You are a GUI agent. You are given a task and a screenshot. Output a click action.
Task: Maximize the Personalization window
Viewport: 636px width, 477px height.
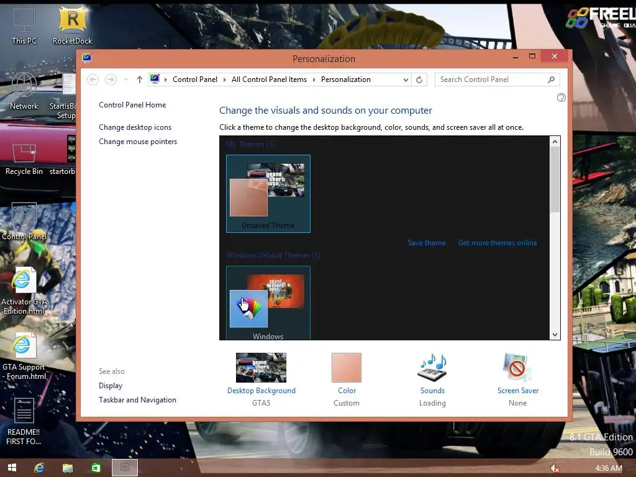tap(532, 57)
